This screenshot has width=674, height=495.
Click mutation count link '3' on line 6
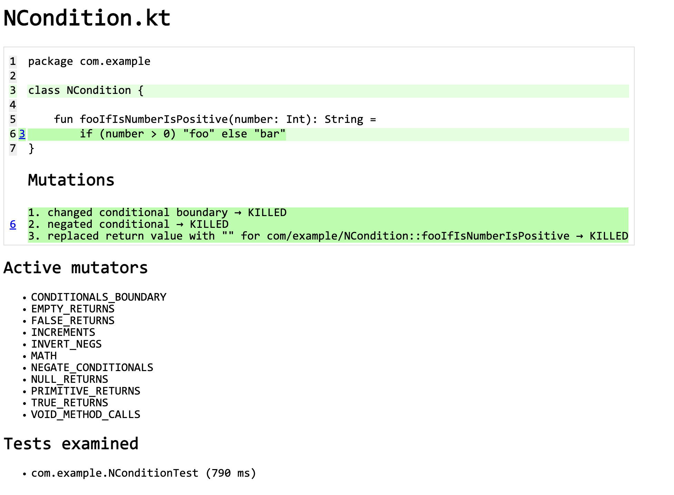pyautogui.click(x=22, y=134)
